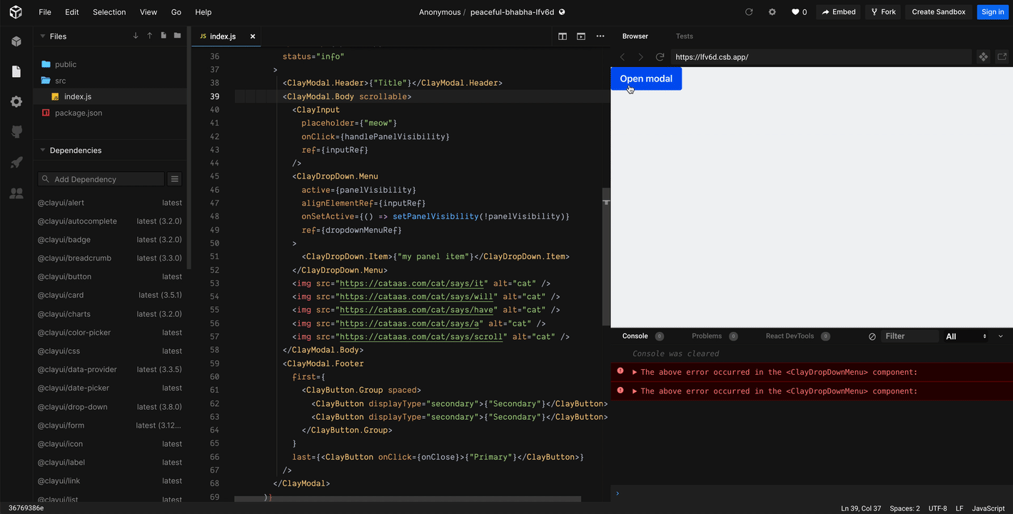Expand second ClayDropDownMenu error message
Viewport: 1013px width, 514px height.
[x=635, y=391]
